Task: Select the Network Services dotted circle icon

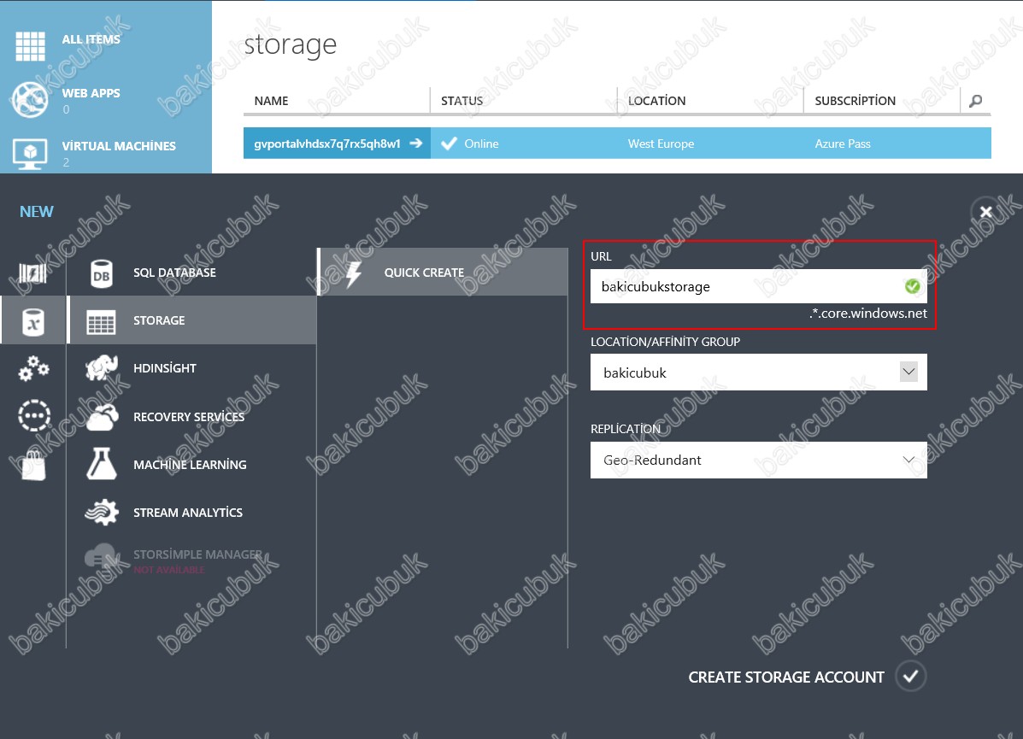Action: pyautogui.click(x=33, y=416)
